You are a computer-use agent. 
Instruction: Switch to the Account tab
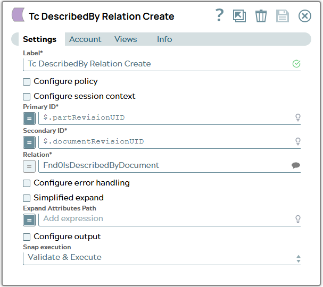(x=85, y=39)
